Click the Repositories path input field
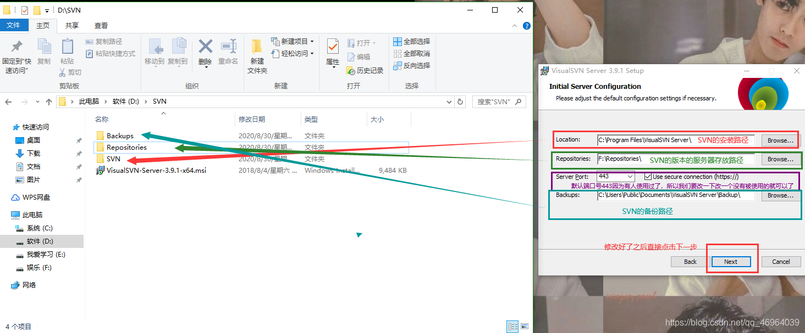Screen dimensions: 805x333 tap(676, 159)
